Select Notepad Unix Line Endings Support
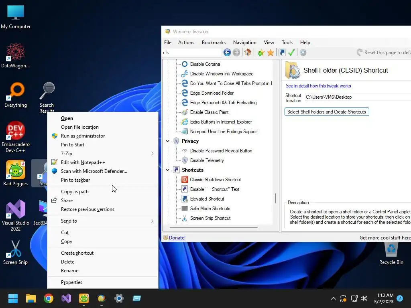This screenshot has width=411, height=308. point(224,132)
